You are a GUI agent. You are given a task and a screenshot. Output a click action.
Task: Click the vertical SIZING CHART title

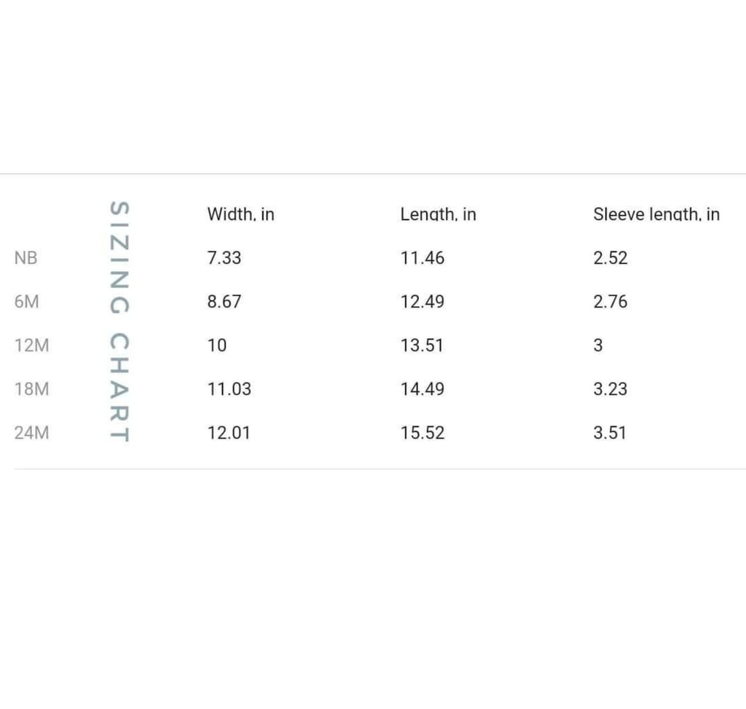click(119, 321)
